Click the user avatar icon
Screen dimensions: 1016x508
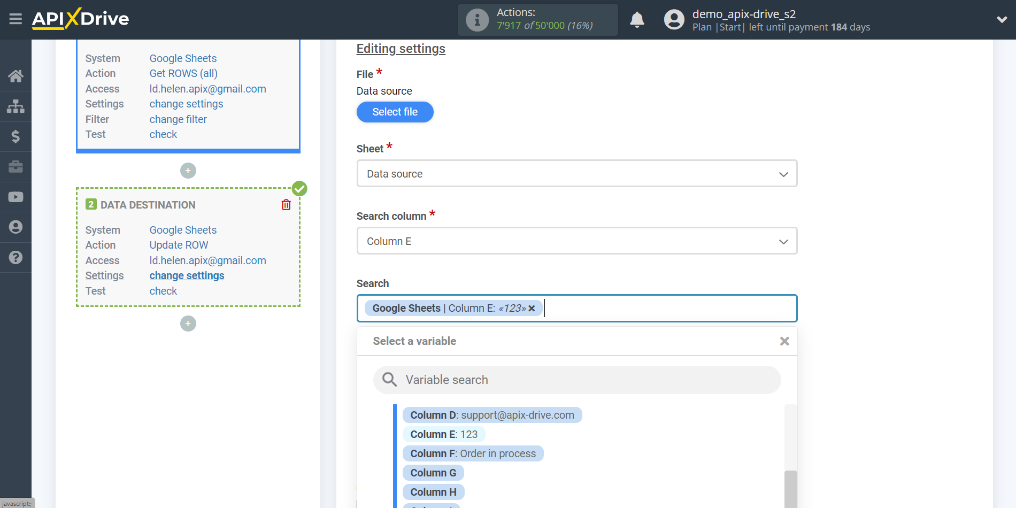pyautogui.click(x=674, y=20)
